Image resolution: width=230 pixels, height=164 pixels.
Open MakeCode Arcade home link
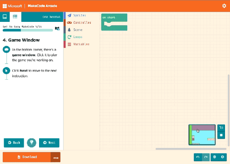pos(43,6)
